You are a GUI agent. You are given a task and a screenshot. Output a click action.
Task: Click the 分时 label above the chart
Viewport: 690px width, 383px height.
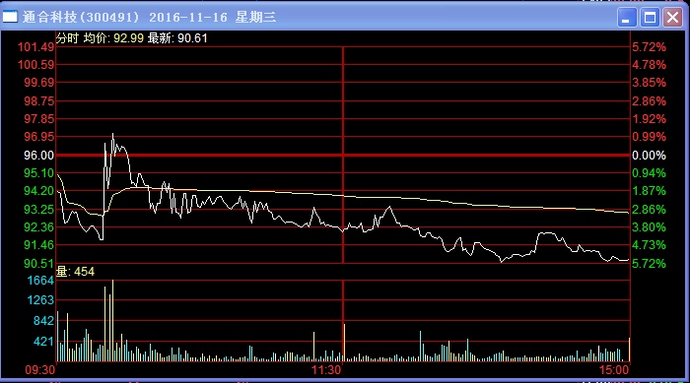67,38
